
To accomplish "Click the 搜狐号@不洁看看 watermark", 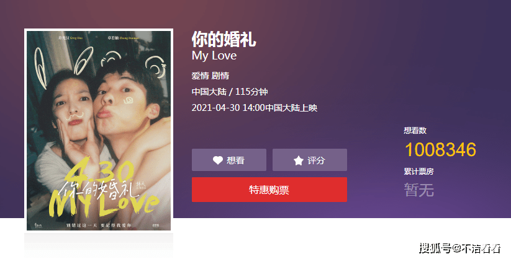I will (460, 248).
